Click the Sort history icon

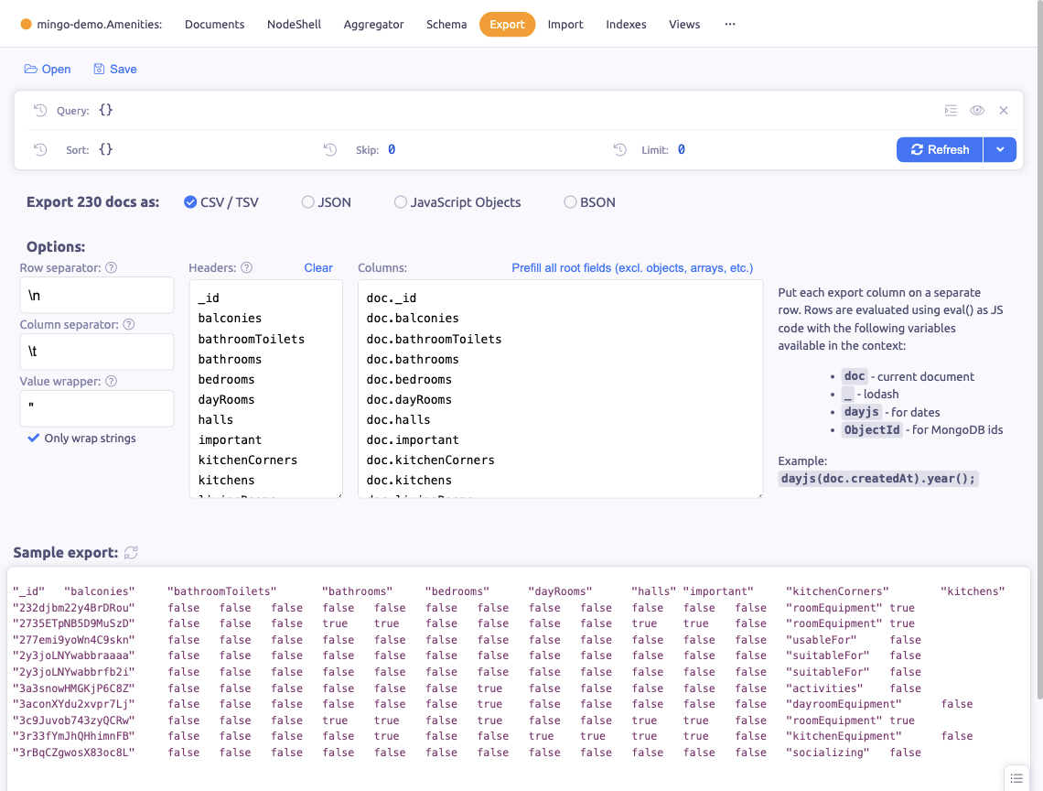click(40, 149)
